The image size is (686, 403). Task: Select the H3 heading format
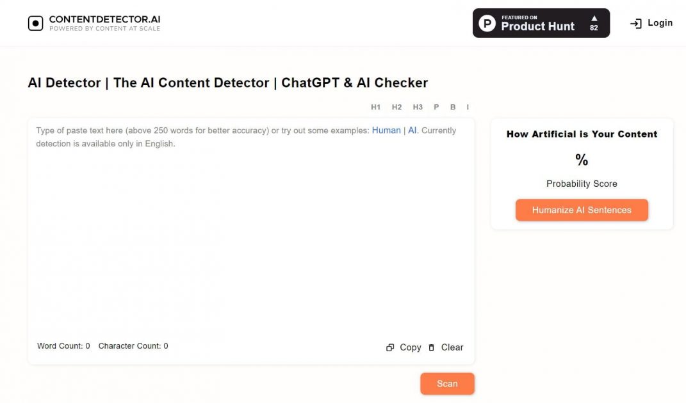tap(418, 107)
